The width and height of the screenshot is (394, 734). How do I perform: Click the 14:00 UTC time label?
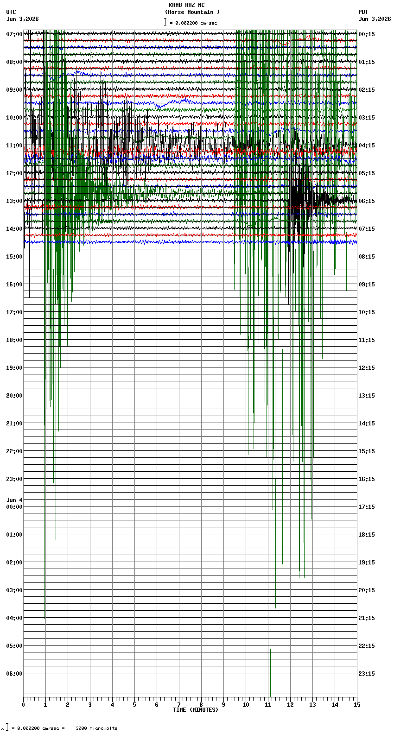(x=14, y=229)
